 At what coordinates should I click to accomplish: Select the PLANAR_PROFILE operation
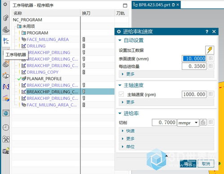44,79
